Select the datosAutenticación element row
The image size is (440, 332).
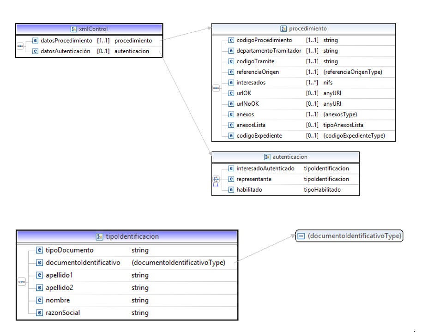(x=65, y=51)
